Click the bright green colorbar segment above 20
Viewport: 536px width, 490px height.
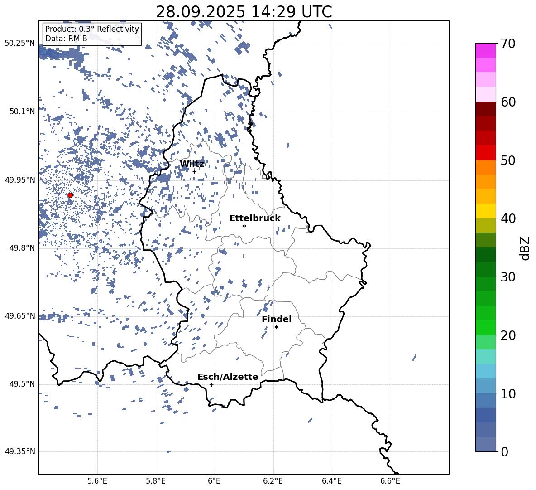point(486,327)
